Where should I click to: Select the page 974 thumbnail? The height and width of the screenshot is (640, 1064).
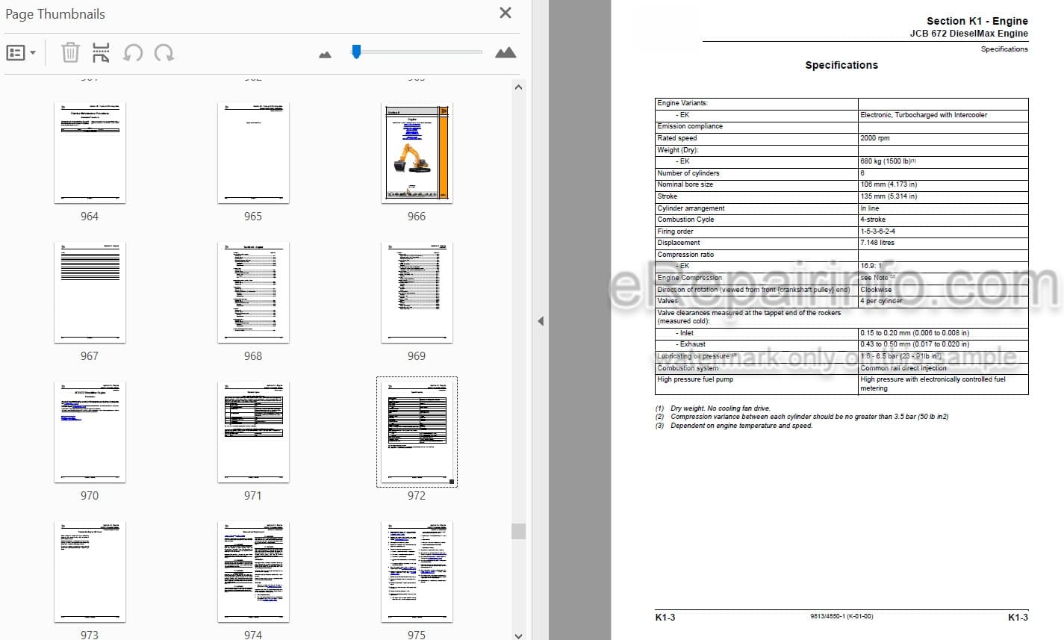tap(253, 572)
